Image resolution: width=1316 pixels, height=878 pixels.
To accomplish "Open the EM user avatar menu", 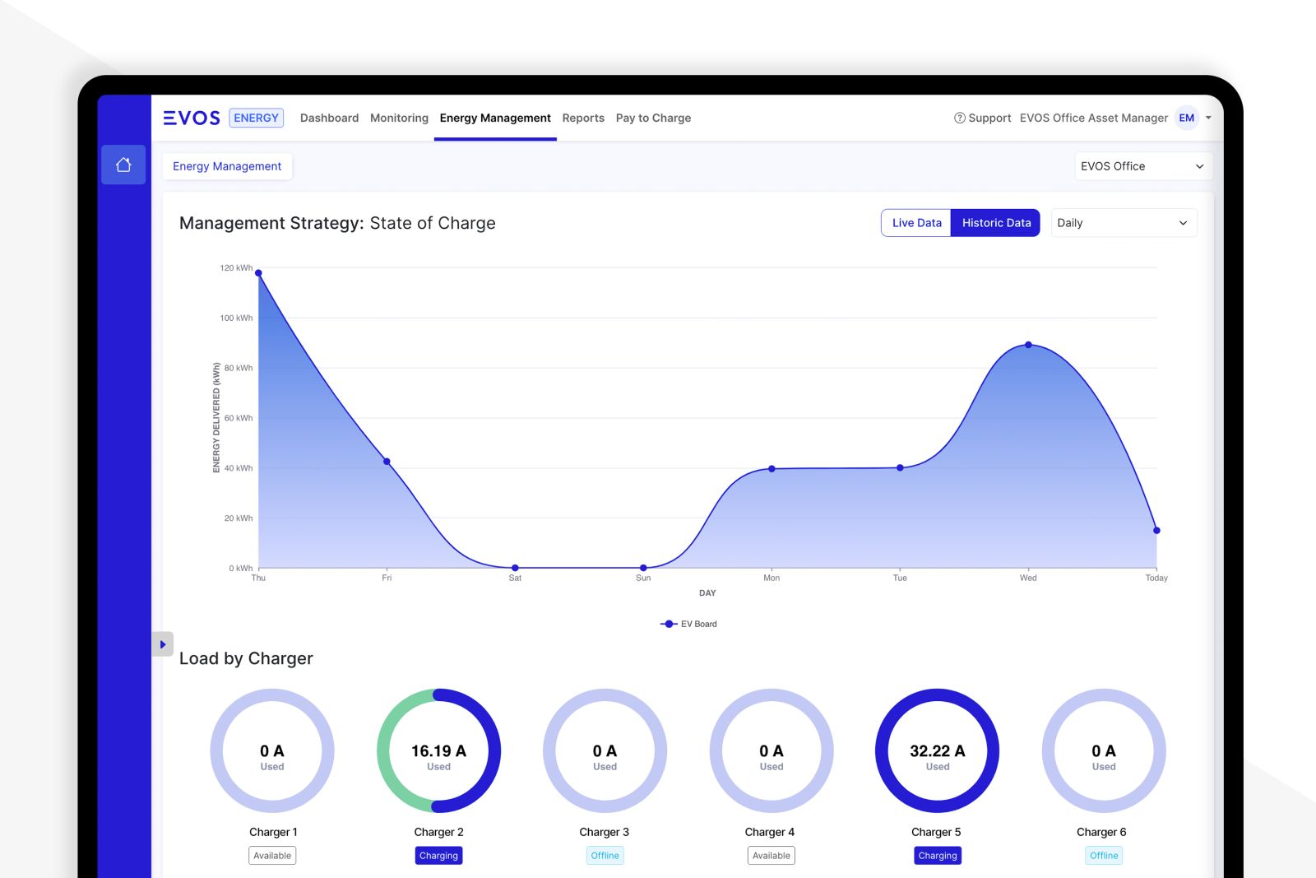I will (1186, 118).
